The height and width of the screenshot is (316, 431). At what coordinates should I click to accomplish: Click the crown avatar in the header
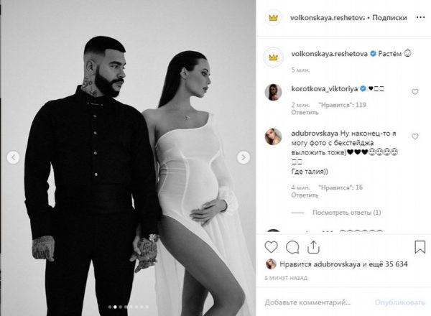click(273, 18)
